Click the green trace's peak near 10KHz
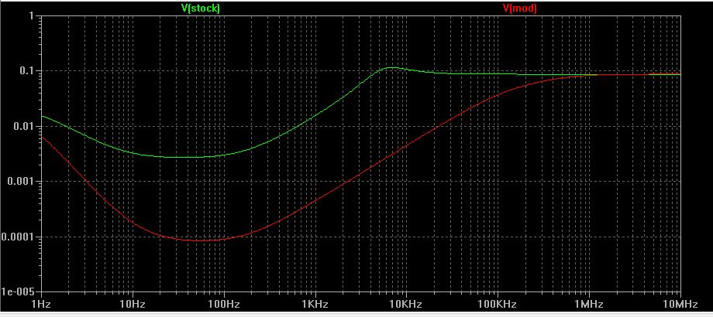Image resolution: width=713 pixels, height=317 pixels. tap(393, 67)
